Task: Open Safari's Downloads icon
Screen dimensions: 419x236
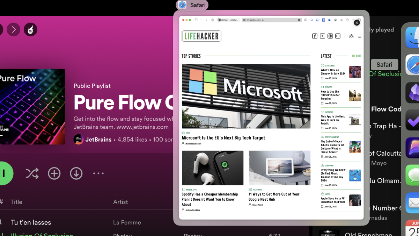Action: coord(306,20)
